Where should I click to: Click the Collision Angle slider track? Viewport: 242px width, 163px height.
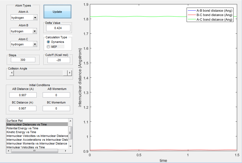click(x=38, y=73)
